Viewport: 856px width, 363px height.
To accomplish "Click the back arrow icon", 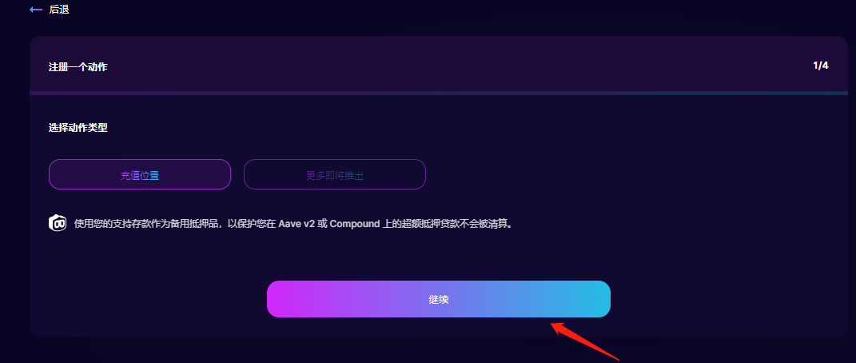I will 36,10.
